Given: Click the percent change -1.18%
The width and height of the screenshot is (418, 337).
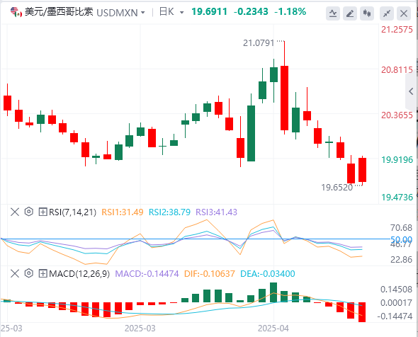Looking at the screenshot, I should click(290, 12).
